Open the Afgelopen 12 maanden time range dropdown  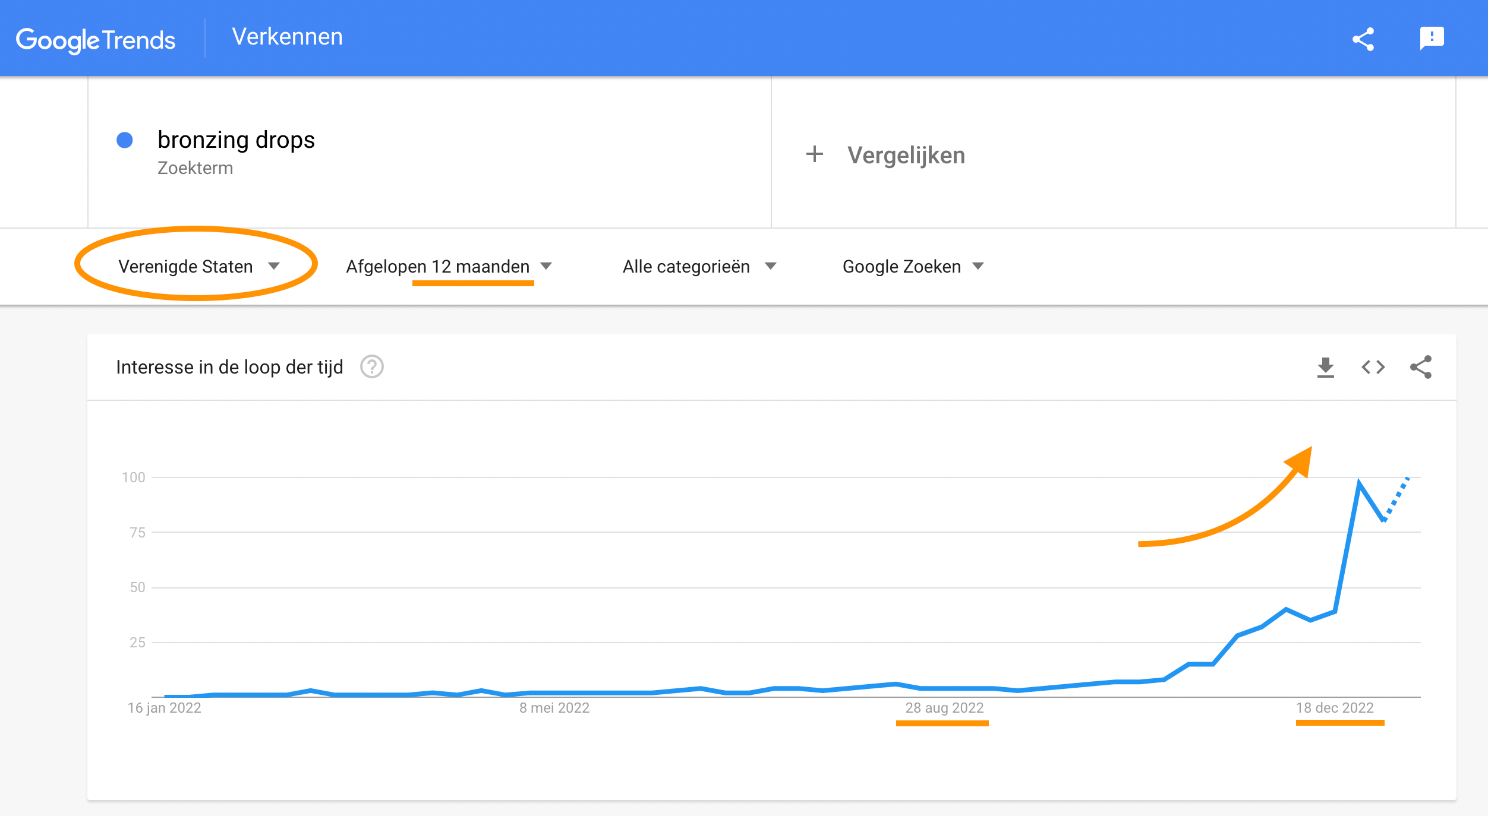point(449,266)
